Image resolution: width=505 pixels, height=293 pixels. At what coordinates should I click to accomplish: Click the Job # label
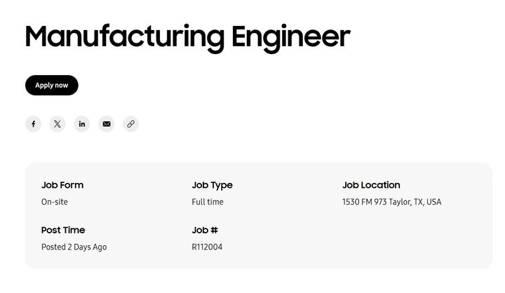pos(205,230)
